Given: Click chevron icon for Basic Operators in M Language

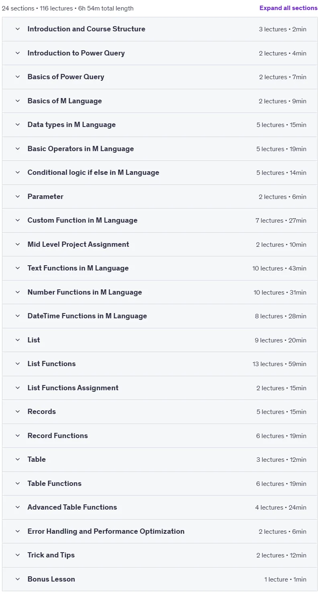Looking at the screenshot, I should tap(18, 149).
